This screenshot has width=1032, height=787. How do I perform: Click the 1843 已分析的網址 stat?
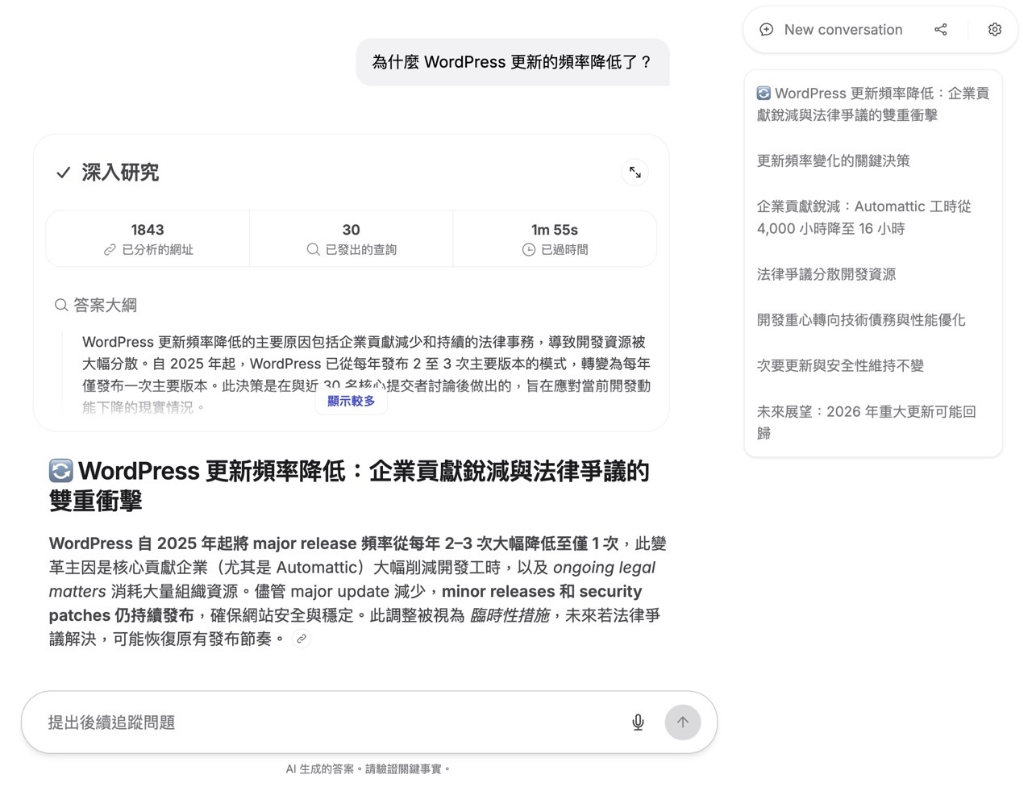pos(148,239)
